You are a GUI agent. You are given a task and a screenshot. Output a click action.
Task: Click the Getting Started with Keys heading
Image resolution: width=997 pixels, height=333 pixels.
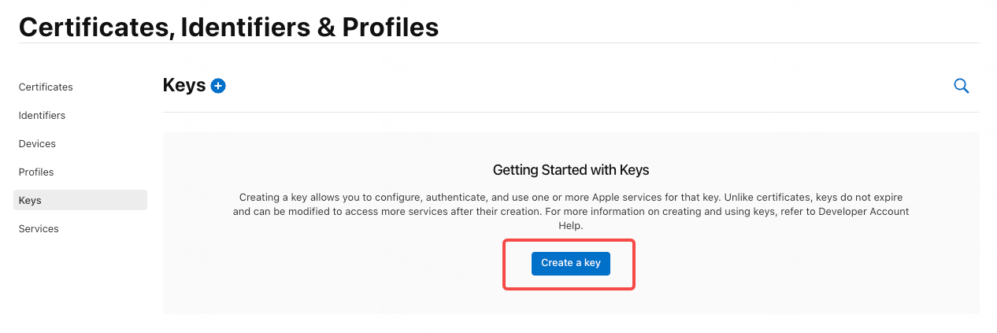tap(570, 170)
